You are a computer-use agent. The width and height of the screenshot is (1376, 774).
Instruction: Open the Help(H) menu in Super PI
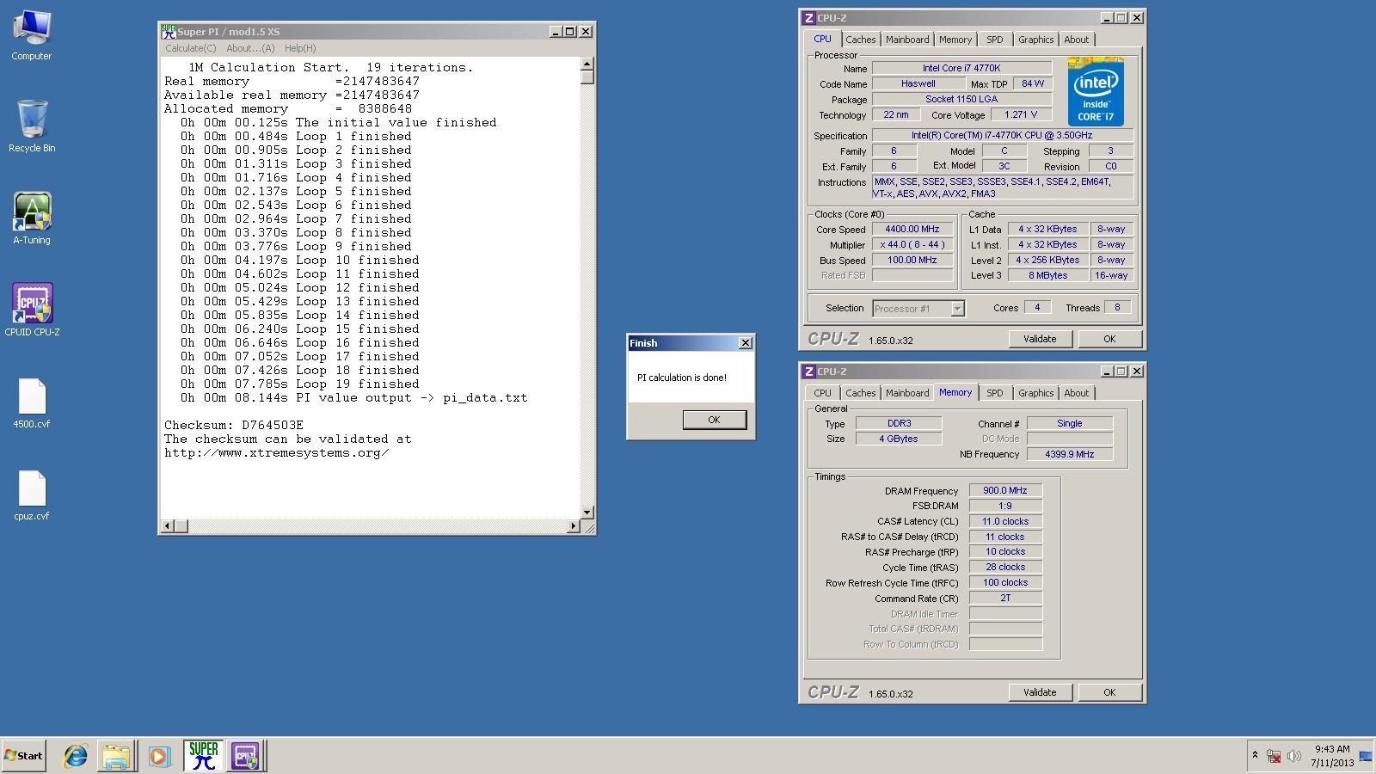click(300, 48)
